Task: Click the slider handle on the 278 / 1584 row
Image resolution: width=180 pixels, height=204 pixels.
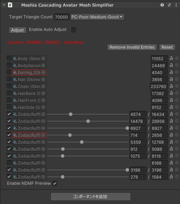Action: [x=63, y=177]
